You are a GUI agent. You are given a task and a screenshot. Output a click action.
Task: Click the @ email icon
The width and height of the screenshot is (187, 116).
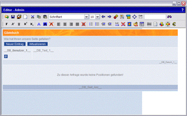click(6, 56)
